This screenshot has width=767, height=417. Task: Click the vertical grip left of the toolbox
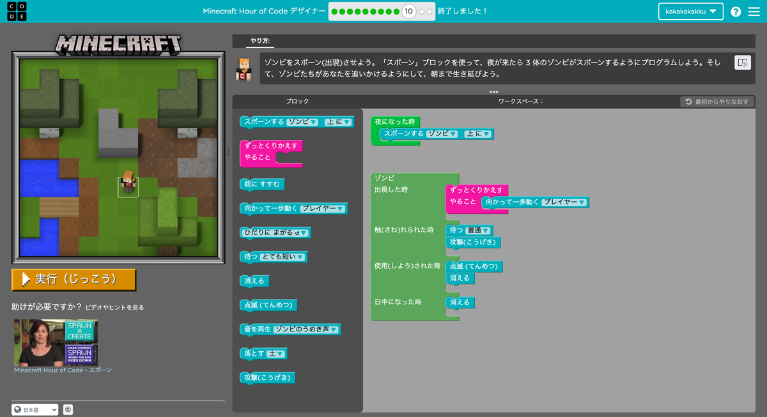(x=229, y=151)
